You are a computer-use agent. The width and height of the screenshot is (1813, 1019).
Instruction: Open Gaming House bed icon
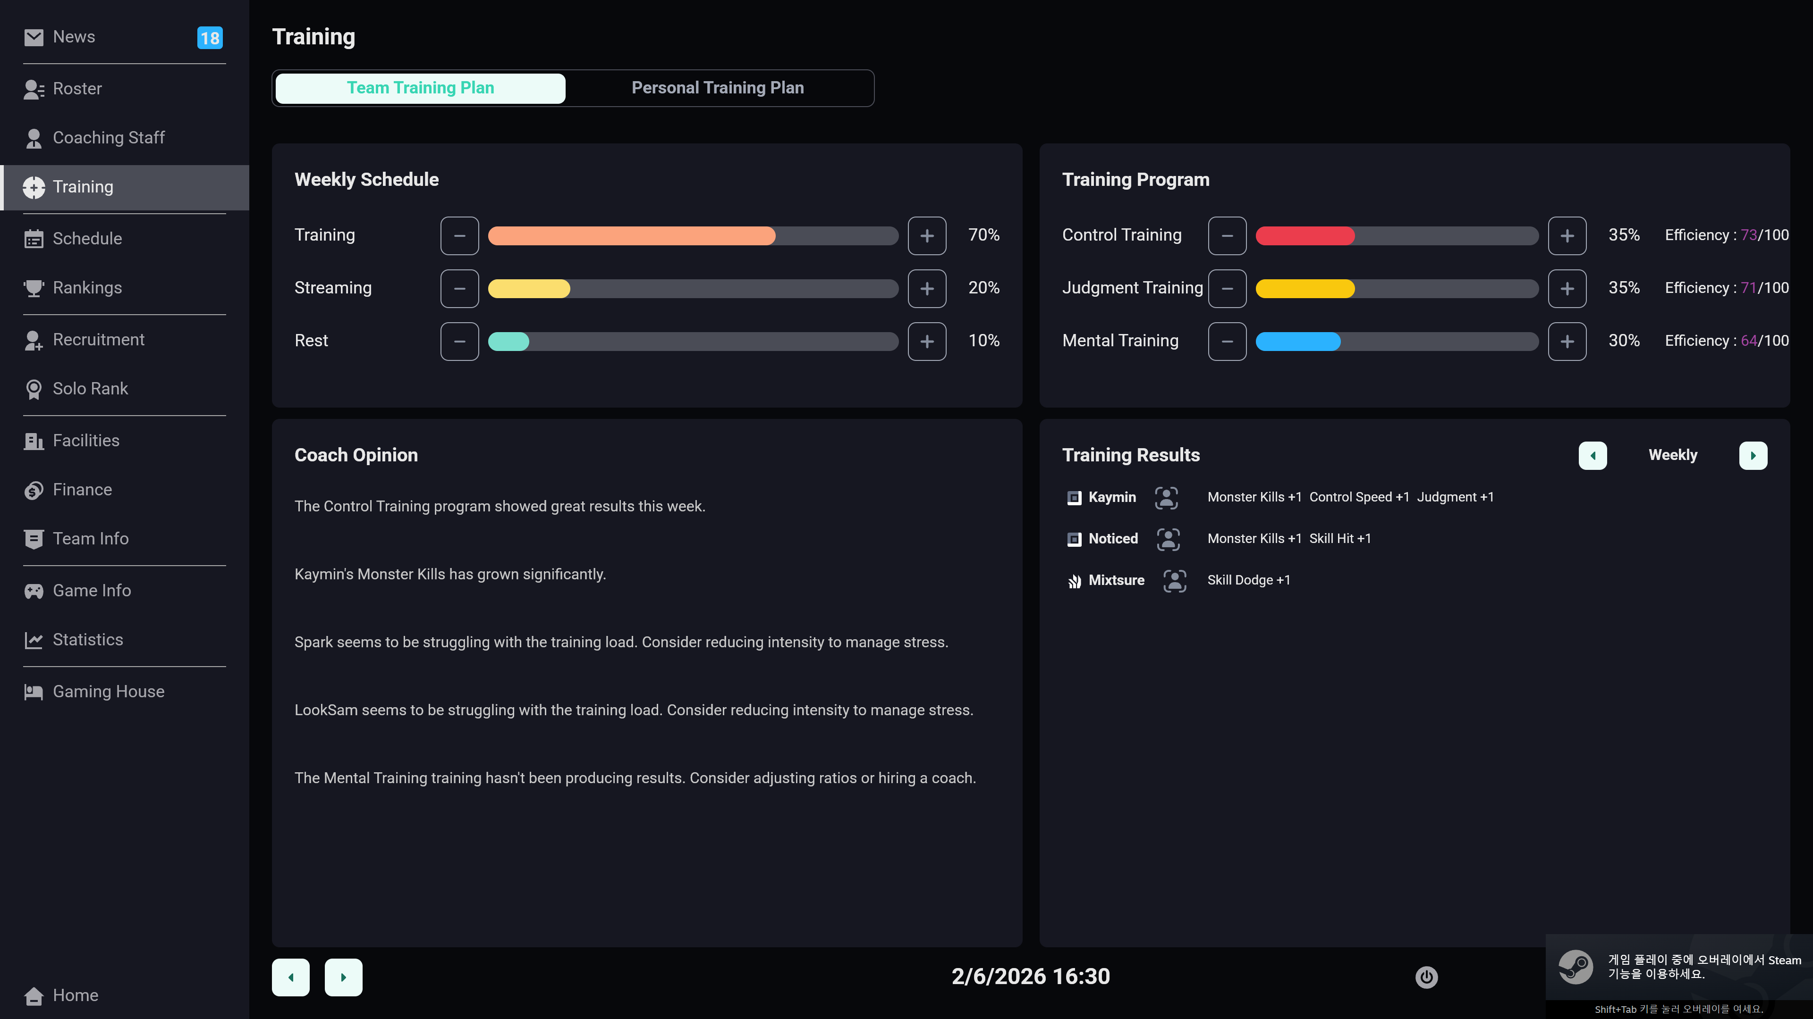[33, 692]
